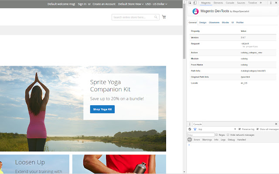This screenshot has height=174, width=279.
Task: Select the Blocks tab
Action: [x=225, y=23]
